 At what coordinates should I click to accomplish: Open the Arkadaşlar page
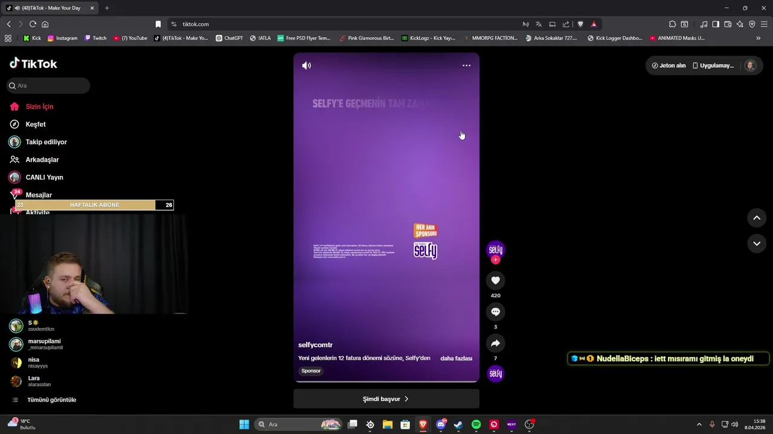pyautogui.click(x=34, y=160)
